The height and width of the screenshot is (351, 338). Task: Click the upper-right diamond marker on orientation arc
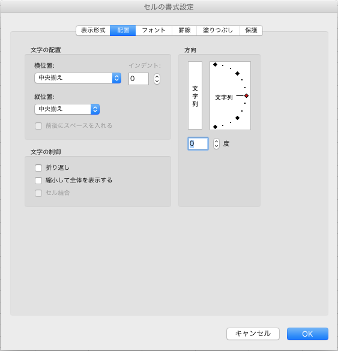click(x=237, y=73)
